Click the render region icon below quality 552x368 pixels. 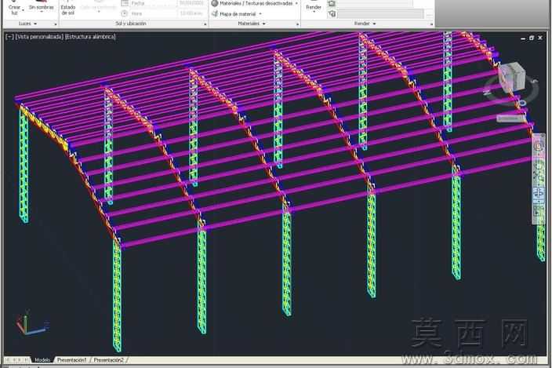[332, 14]
